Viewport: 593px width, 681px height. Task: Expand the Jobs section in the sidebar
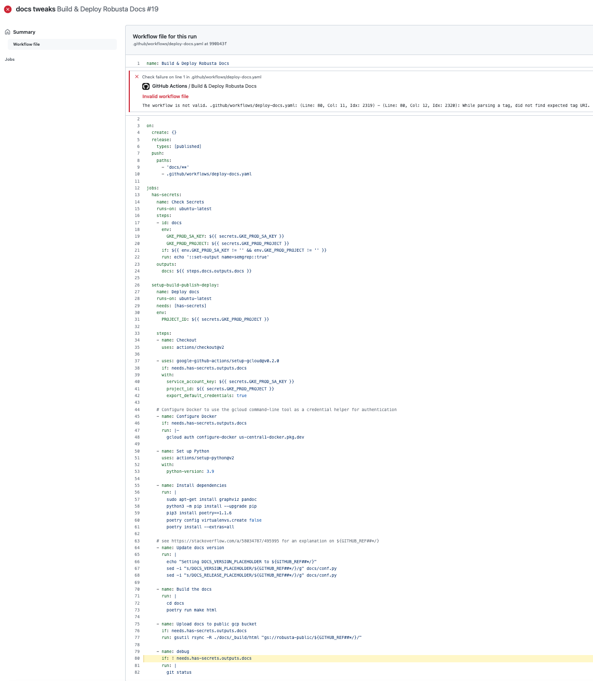pos(9,59)
